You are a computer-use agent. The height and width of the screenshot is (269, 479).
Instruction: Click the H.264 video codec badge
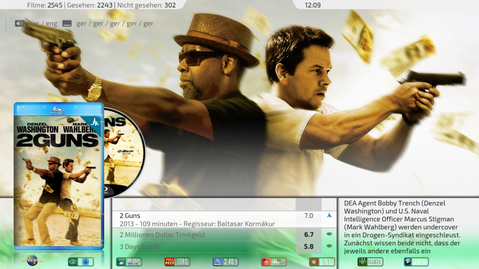click(129, 262)
